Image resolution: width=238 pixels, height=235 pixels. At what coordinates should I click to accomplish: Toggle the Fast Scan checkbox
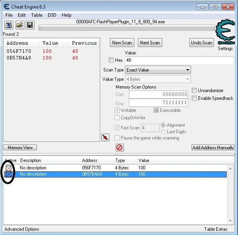117,128
